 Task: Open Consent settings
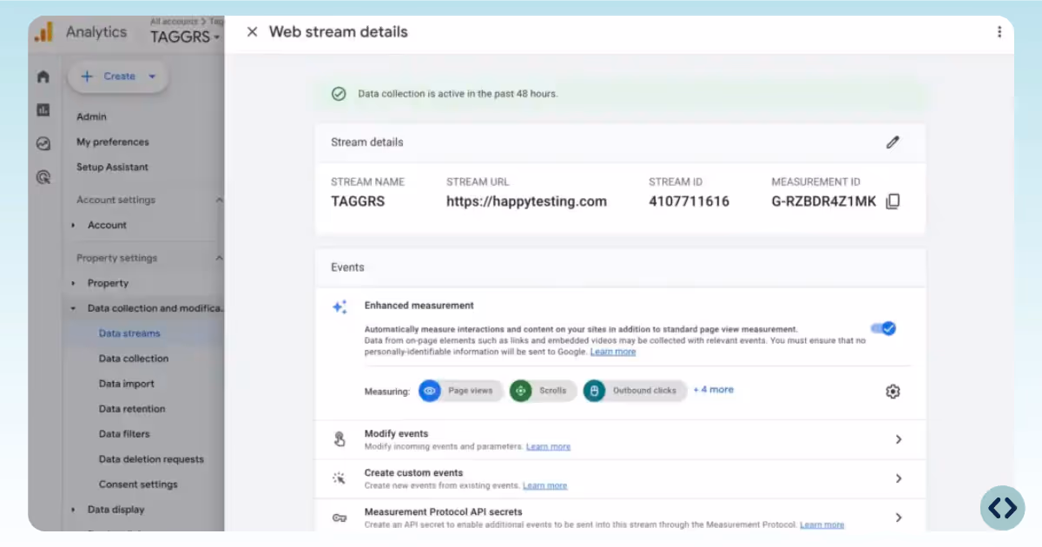pyautogui.click(x=138, y=484)
